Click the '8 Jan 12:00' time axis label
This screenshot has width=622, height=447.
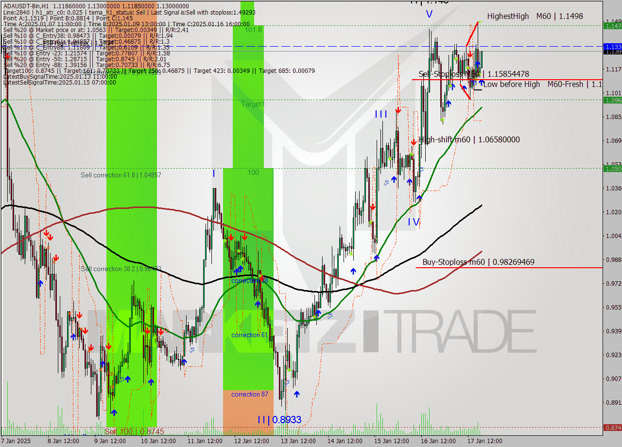click(63, 441)
